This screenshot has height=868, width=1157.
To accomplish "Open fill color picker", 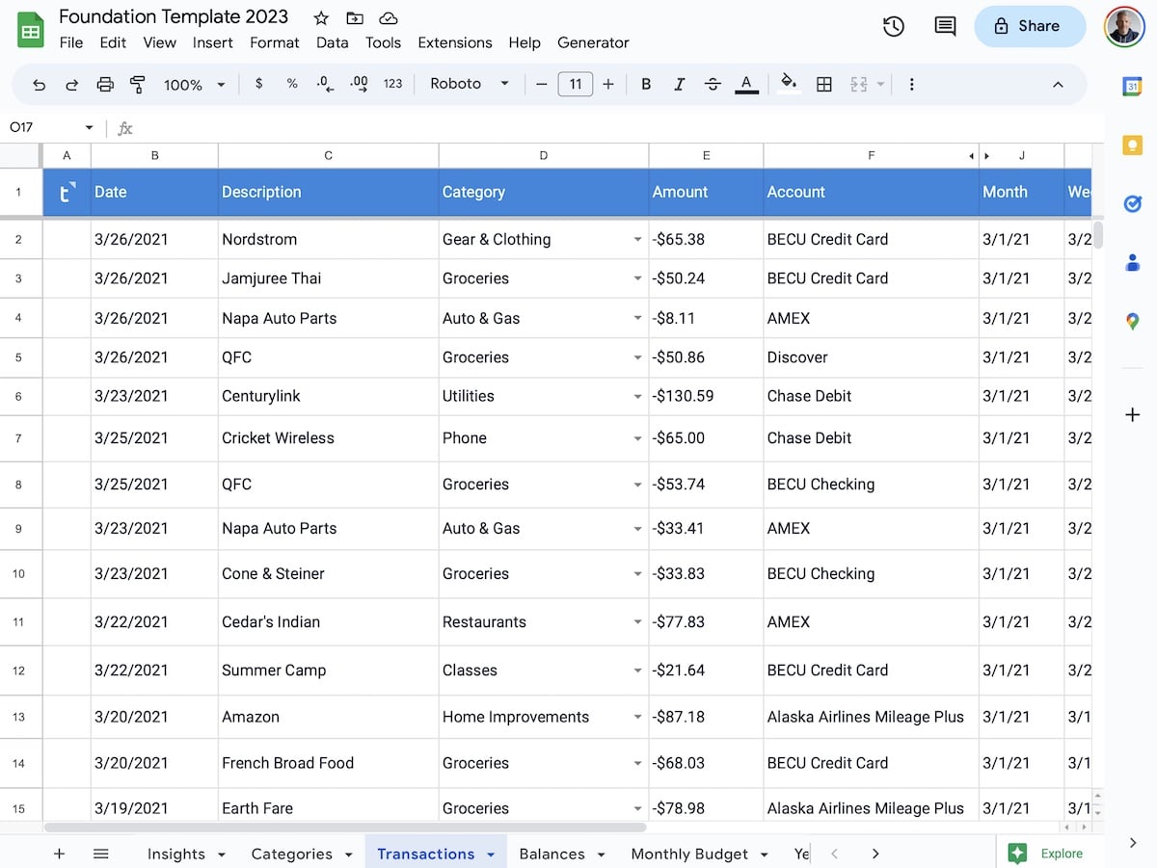I will coord(789,84).
